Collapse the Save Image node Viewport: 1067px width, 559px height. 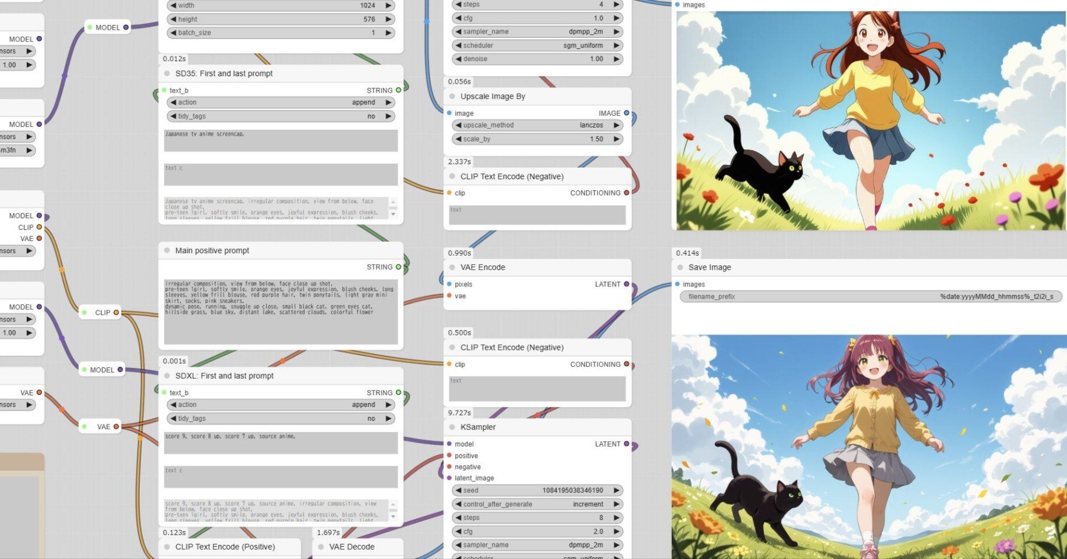[680, 267]
